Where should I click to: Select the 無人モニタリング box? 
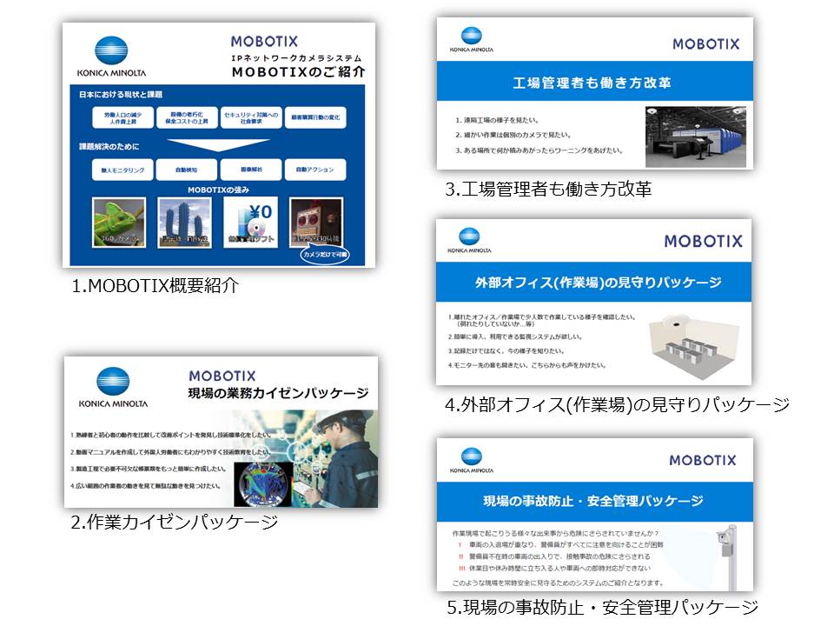point(122,170)
